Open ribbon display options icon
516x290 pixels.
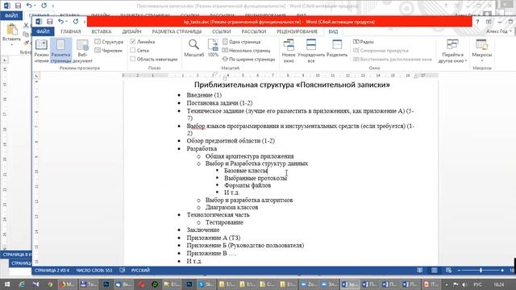[x=489, y=22]
